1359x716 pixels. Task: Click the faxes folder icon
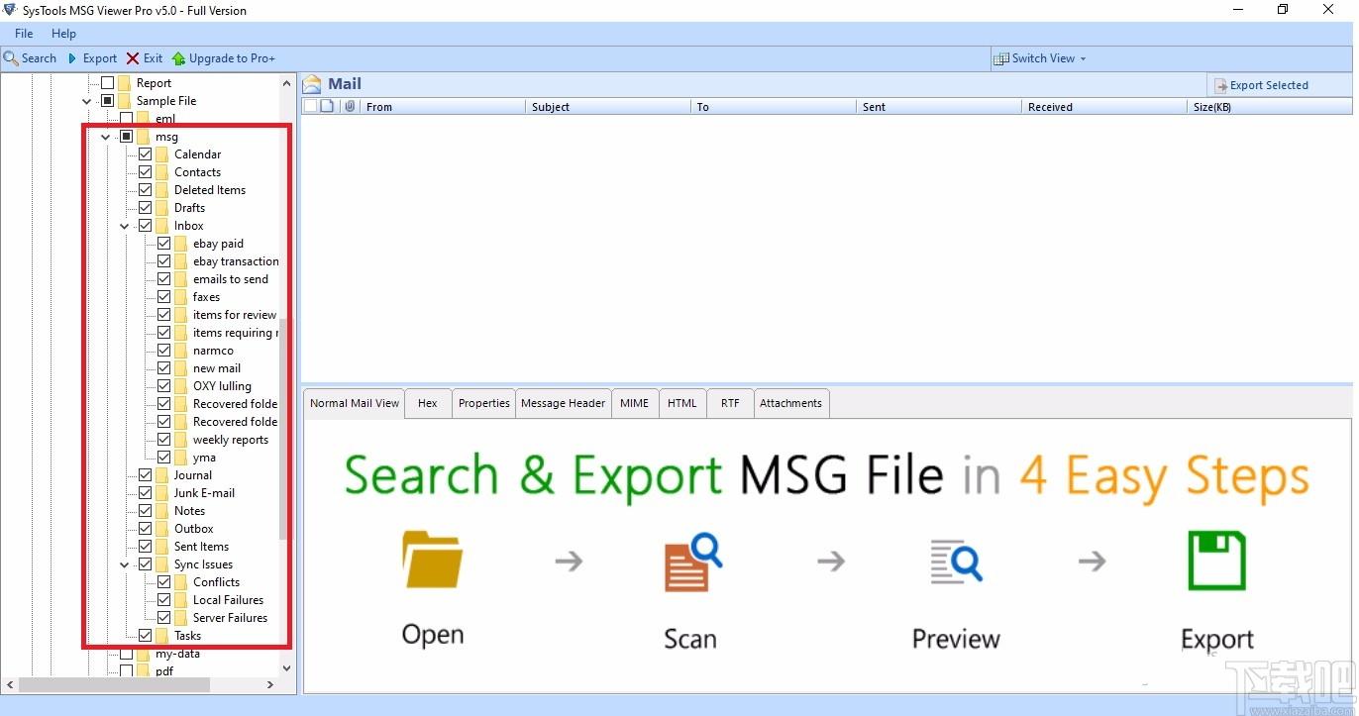[x=181, y=297]
